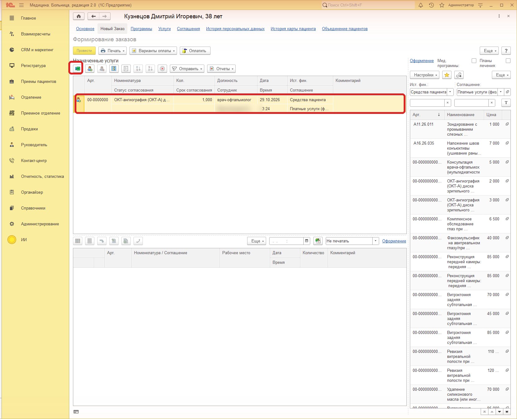Click the search field Поиск Ctrl+Shift+F
Viewport: 517px width, 419px height.
(368, 5)
